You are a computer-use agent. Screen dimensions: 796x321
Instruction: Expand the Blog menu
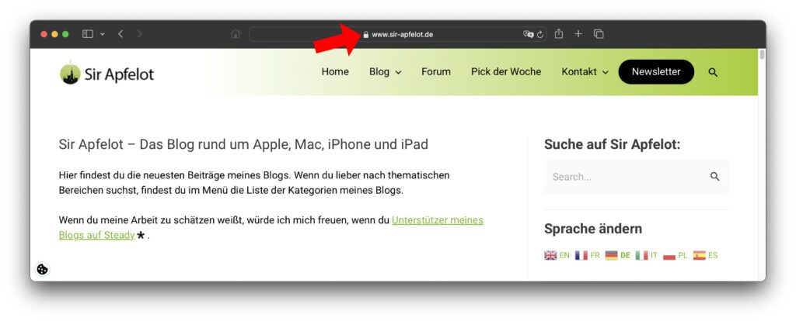point(385,72)
